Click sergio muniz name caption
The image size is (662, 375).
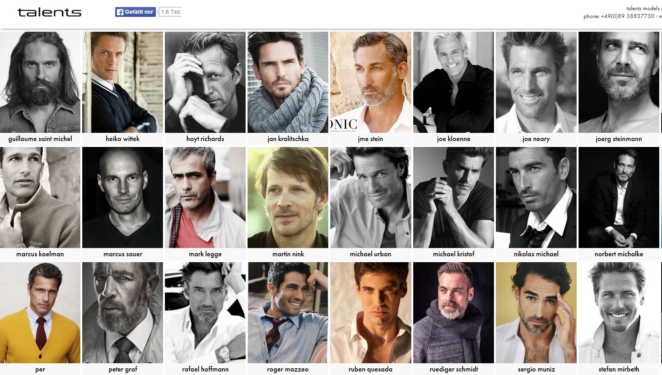[536, 369]
